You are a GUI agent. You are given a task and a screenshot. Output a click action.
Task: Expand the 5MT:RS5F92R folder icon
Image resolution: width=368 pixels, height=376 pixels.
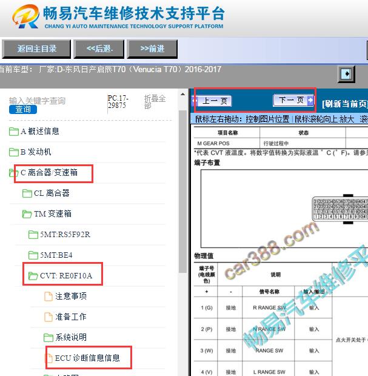pos(33,235)
